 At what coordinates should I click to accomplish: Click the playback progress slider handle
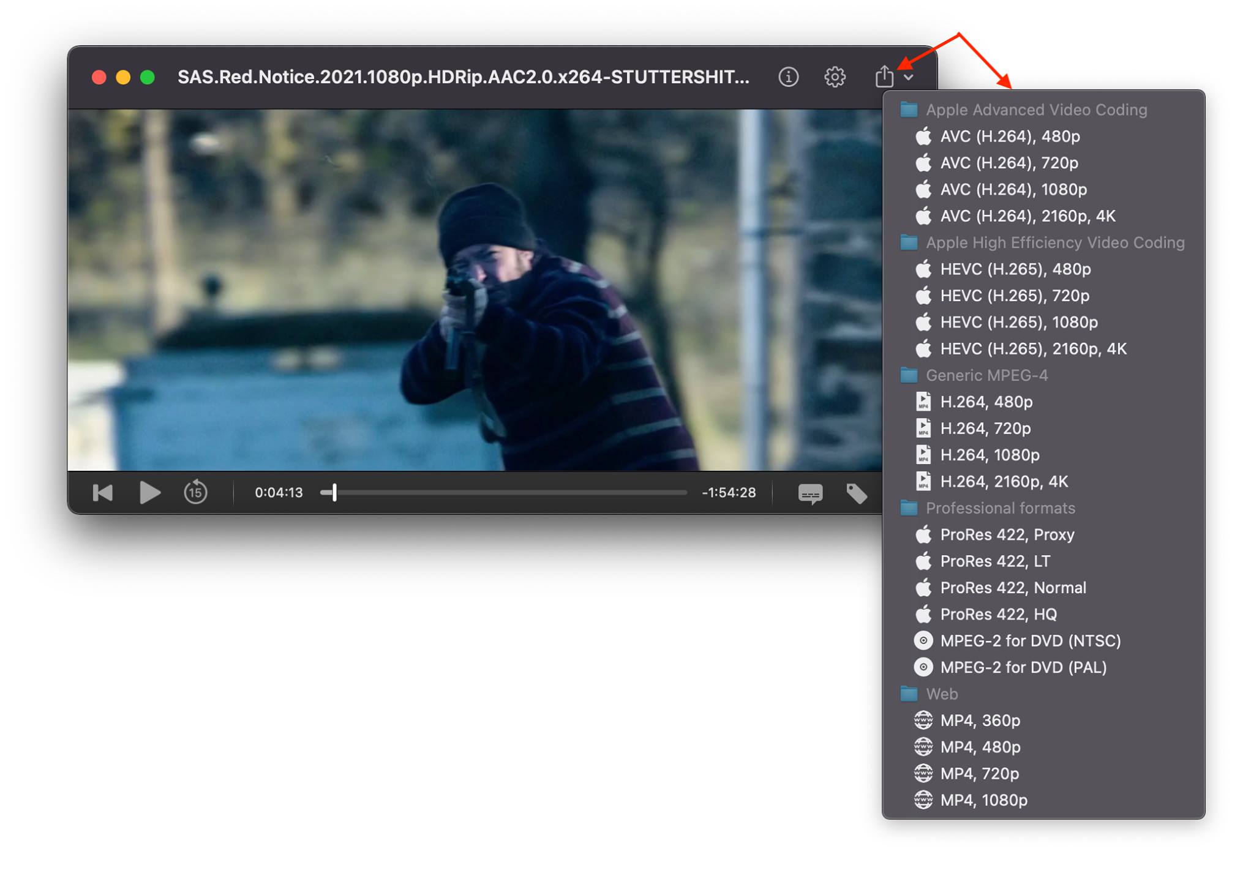click(x=334, y=493)
